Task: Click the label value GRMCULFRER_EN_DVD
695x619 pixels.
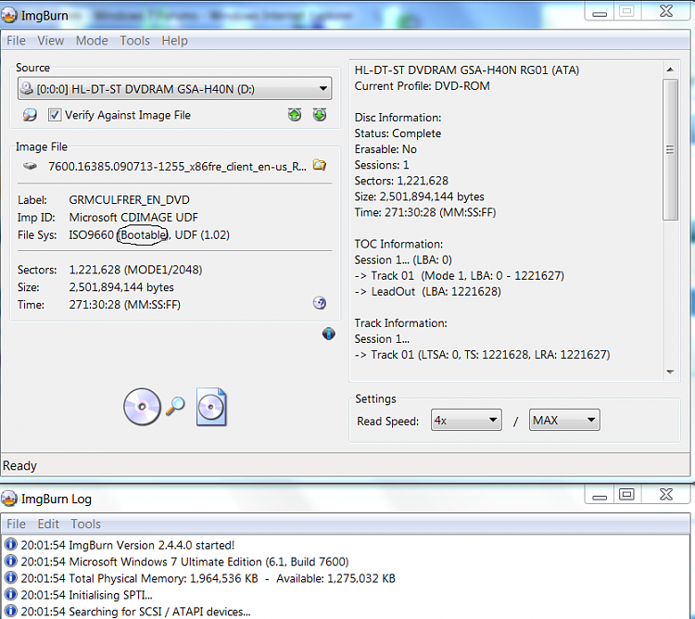Action: click(129, 200)
